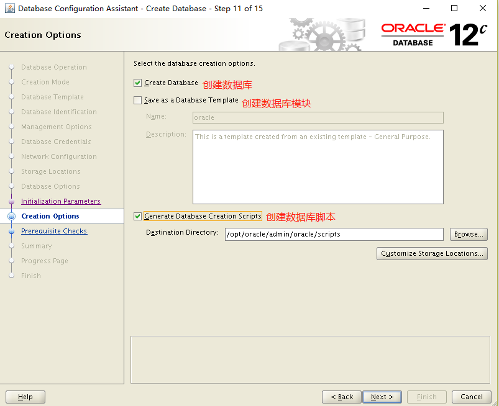
Task: Go to previous step with Back
Action: (x=342, y=397)
